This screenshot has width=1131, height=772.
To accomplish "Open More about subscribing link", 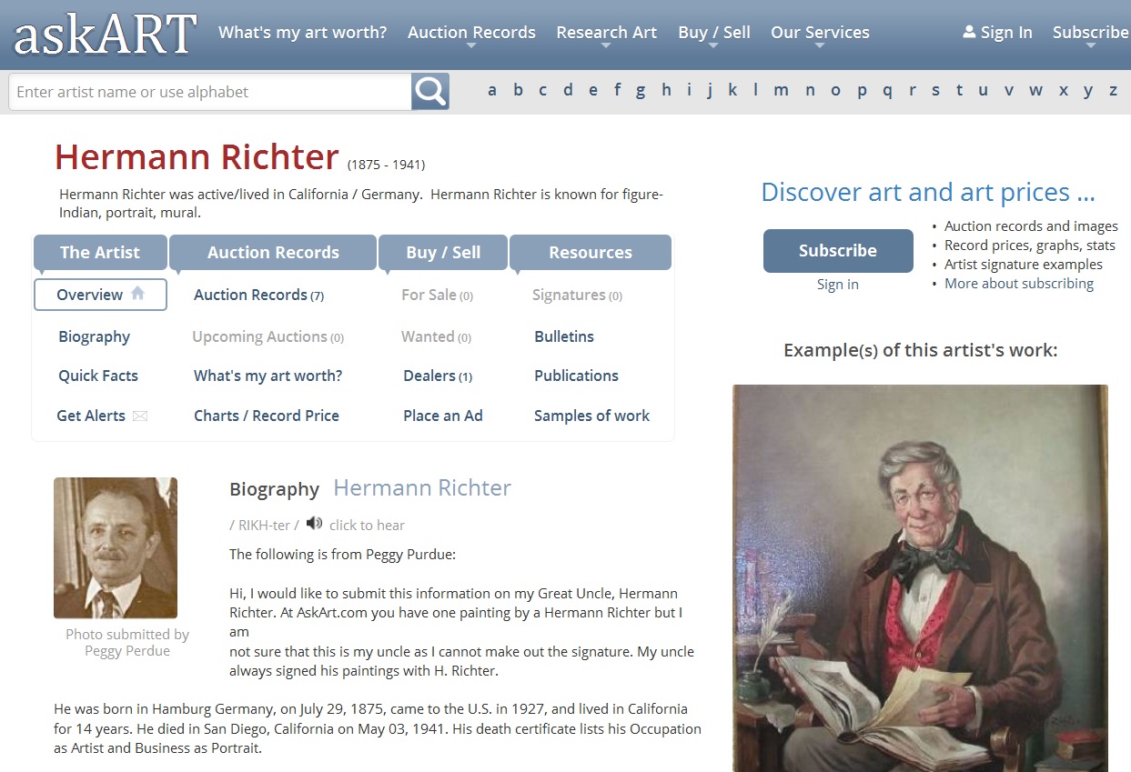I will pyautogui.click(x=1019, y=284).
